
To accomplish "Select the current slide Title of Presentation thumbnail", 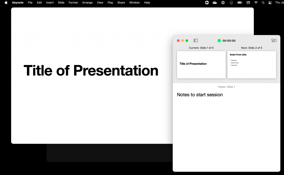I will click(201, 65).
